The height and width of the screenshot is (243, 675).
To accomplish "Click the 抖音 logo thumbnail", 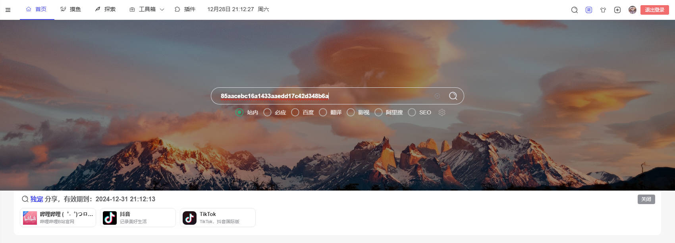I will pyautogui.click(x=110, y=218).
